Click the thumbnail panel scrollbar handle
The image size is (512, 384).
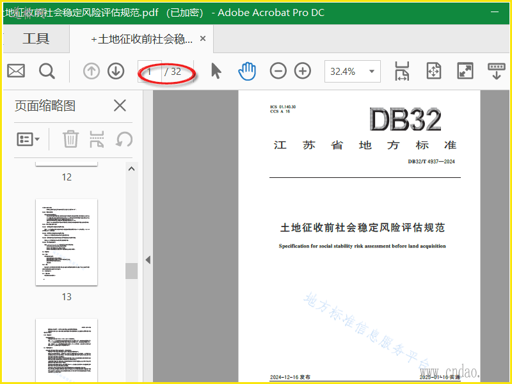132,271
